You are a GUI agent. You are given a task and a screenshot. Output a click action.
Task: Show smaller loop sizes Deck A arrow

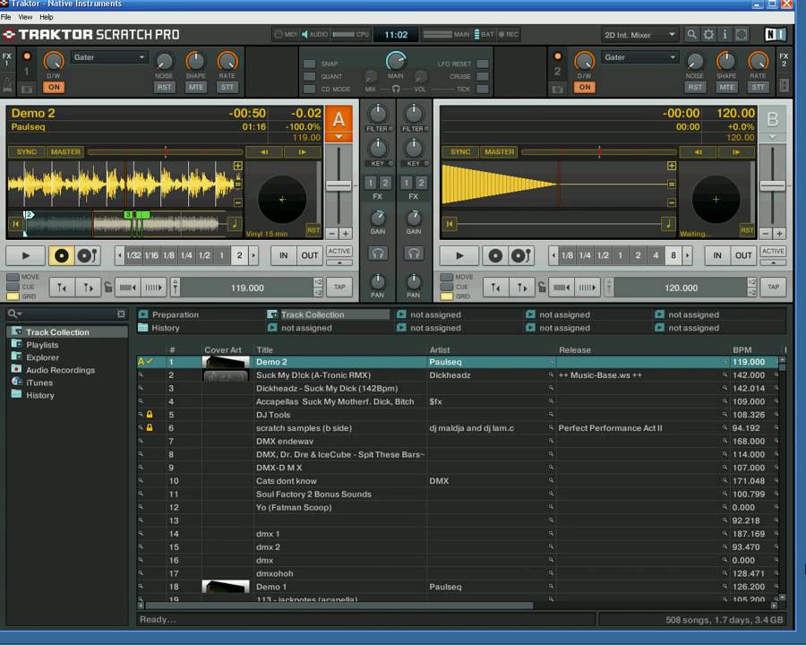click(x=120, y=255)
